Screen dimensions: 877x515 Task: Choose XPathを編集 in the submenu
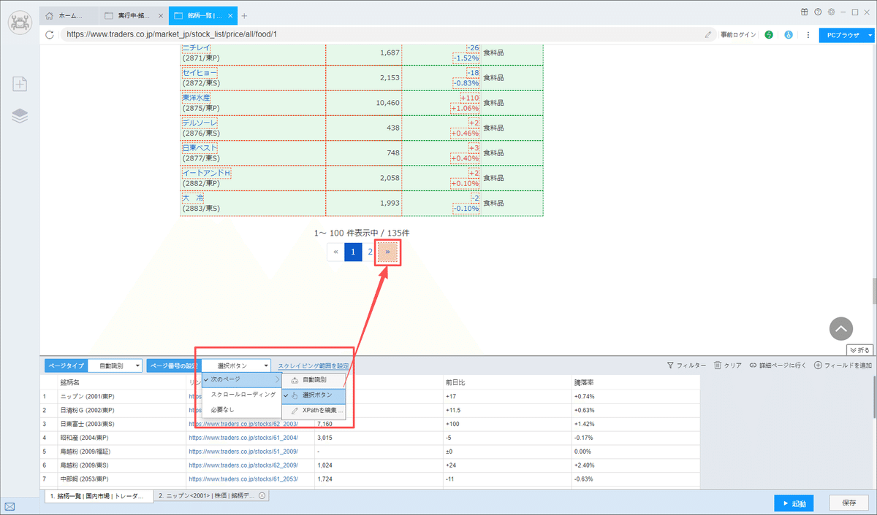(x=314, y=411)
